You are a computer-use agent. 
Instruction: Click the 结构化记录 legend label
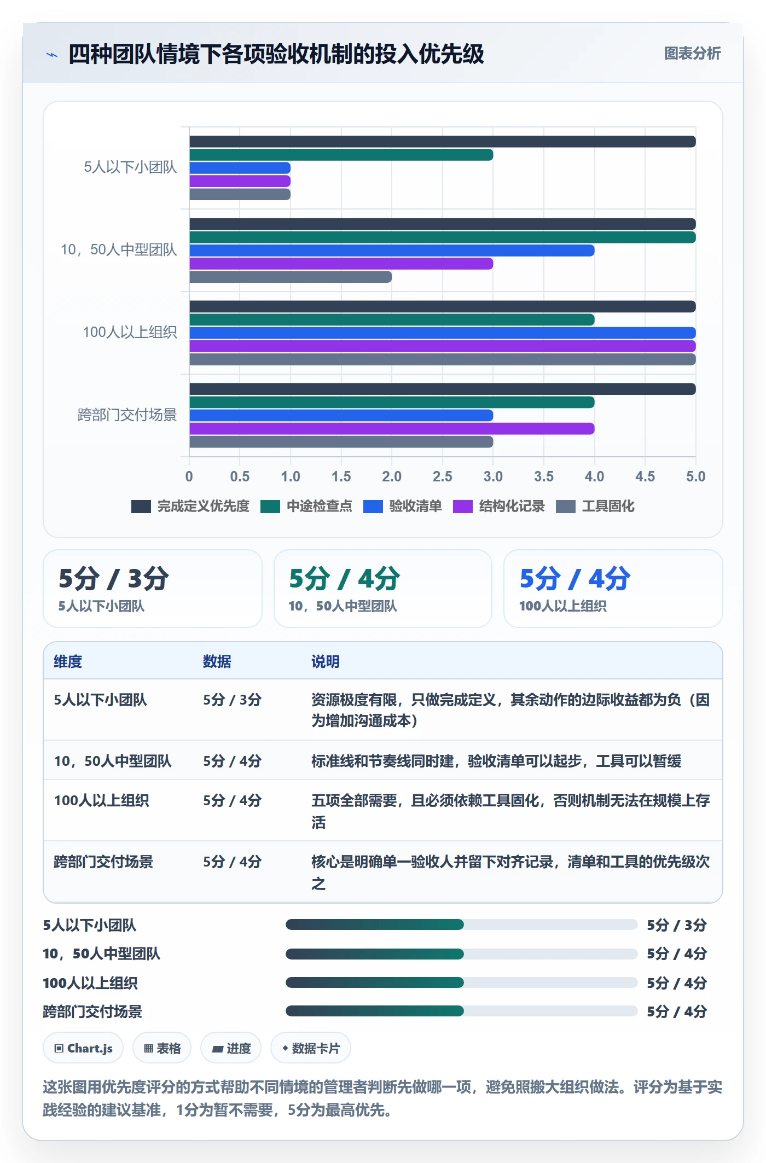tap(512, 507)
